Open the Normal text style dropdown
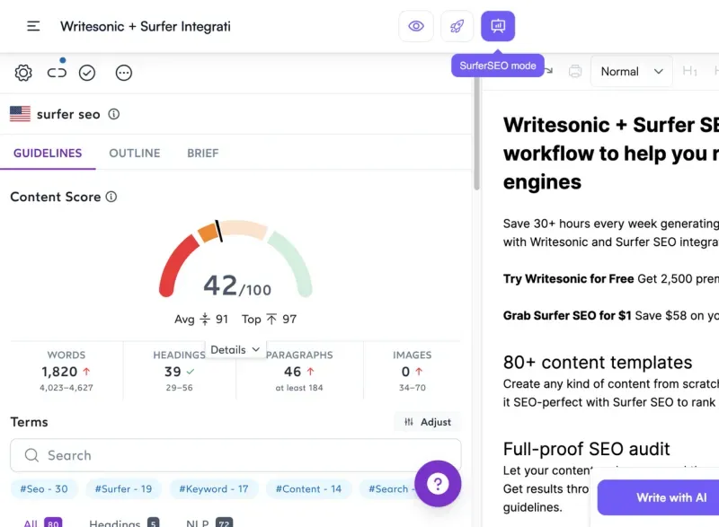 (x=632, y=72)
